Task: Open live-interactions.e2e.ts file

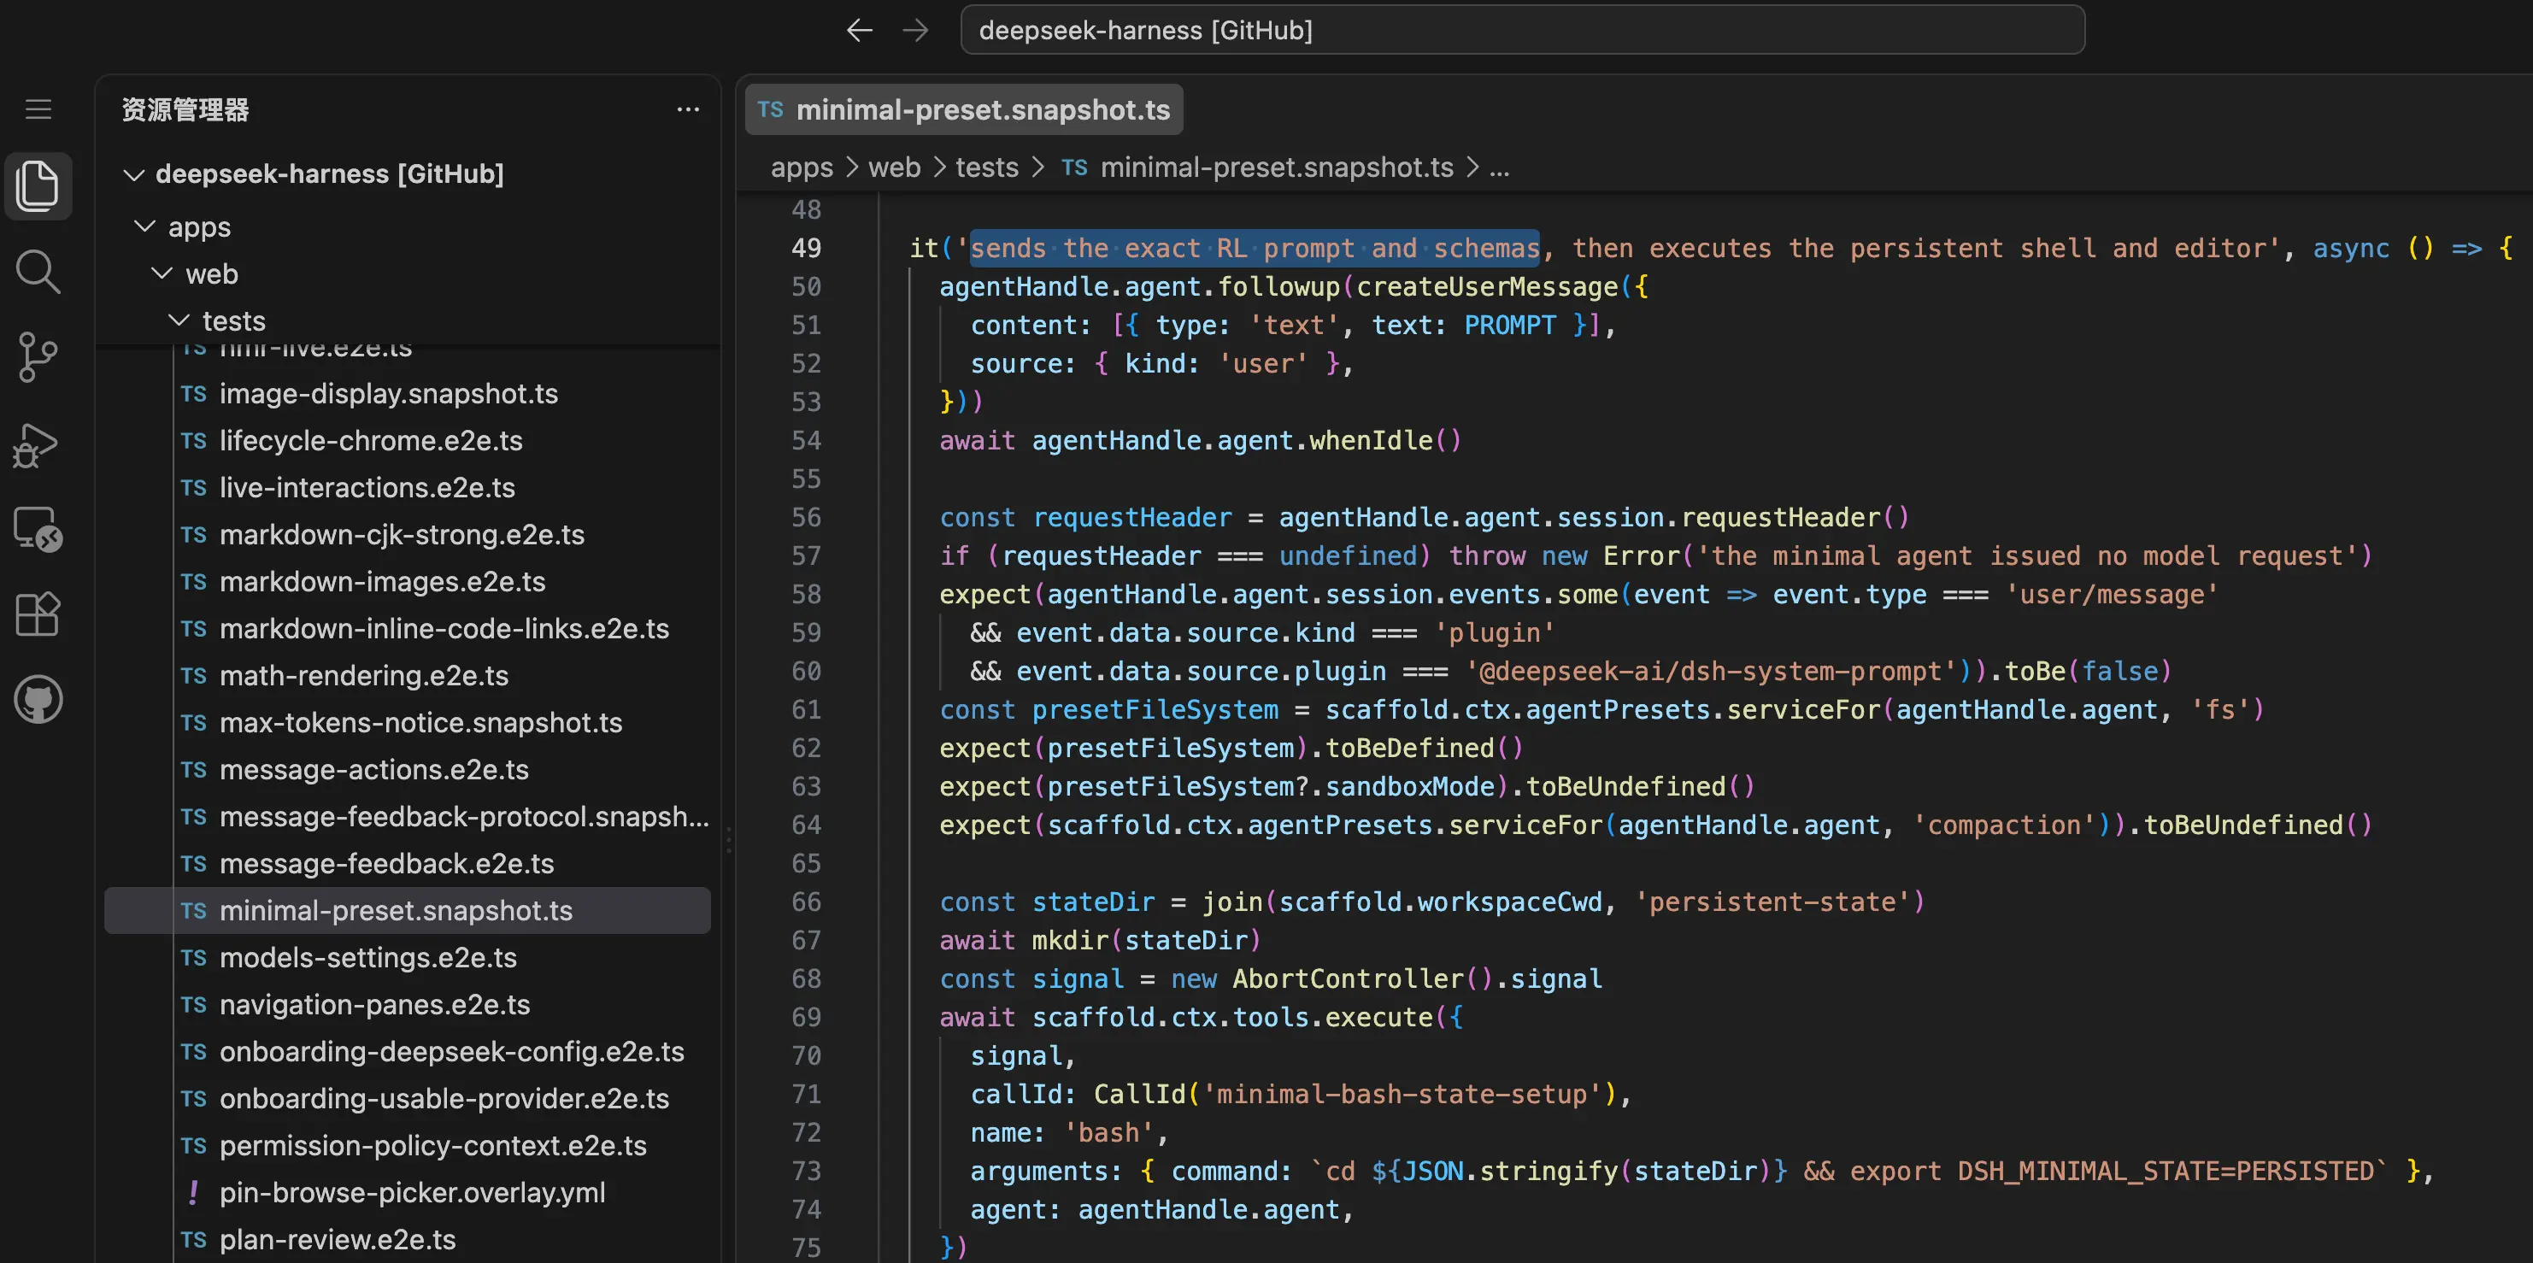Action: coord(407,487)
